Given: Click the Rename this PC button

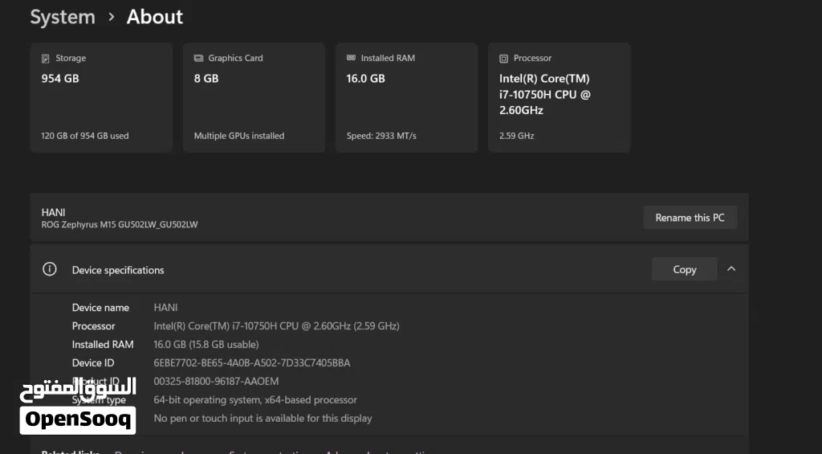Looking at the screenshot, I should [690, 217].
